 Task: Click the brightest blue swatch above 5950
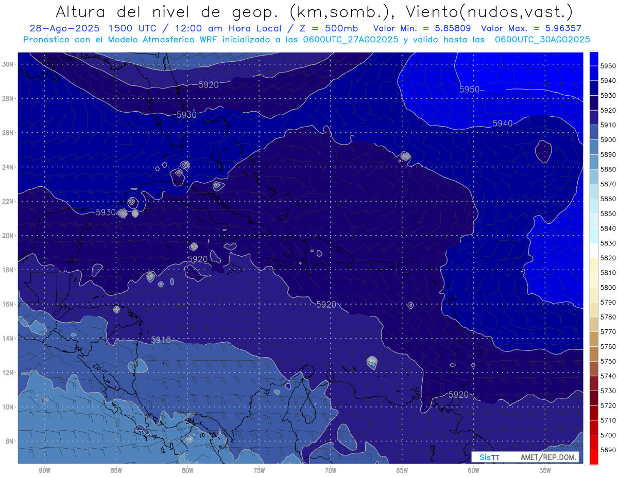tap(594, 58)
